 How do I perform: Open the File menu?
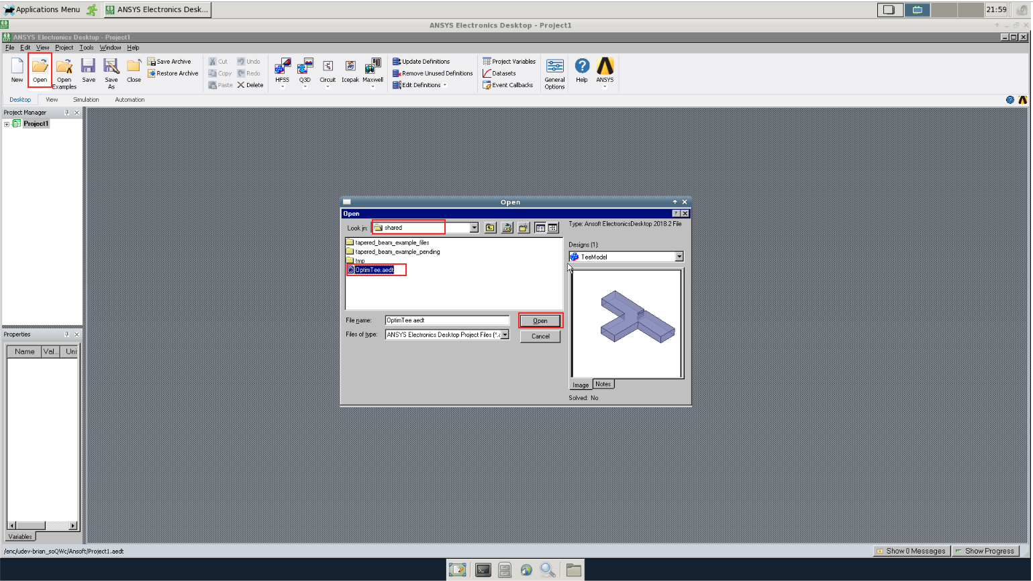pos(9,48)
